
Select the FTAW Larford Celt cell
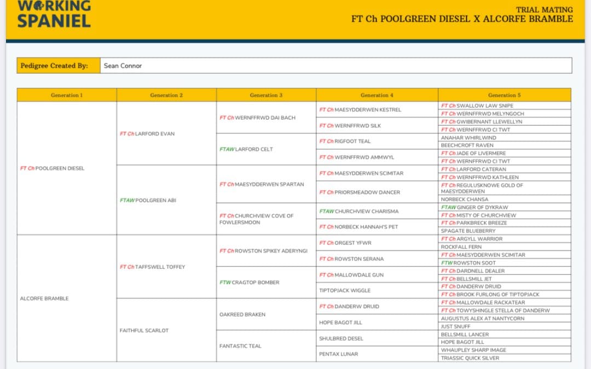[246, 149]
